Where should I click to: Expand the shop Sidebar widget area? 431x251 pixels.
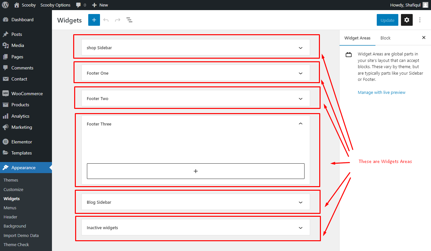click(301, 48)
